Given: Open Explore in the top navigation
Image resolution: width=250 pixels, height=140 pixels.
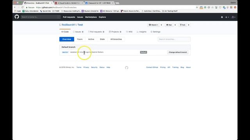Looking at the screenshot, I should (102, 17).
